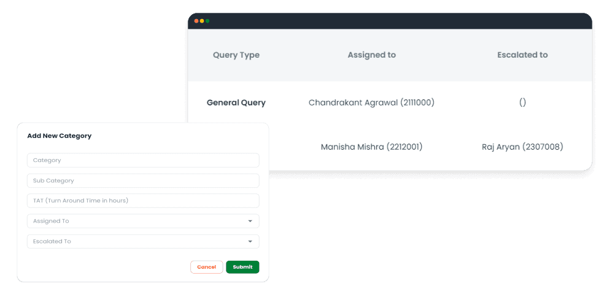The width and height of the screenshot is (607, 289).
Task: Open the Escalated To dropdown
Action: [143, 241]
